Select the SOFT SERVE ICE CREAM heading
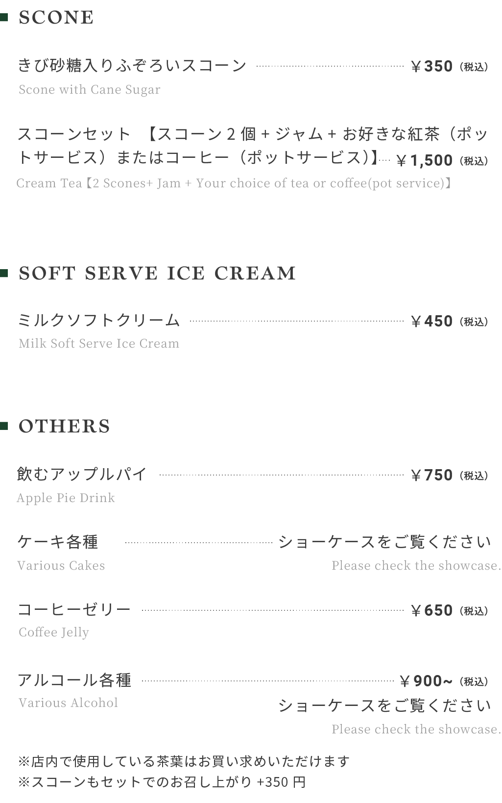 click(157, 273)
